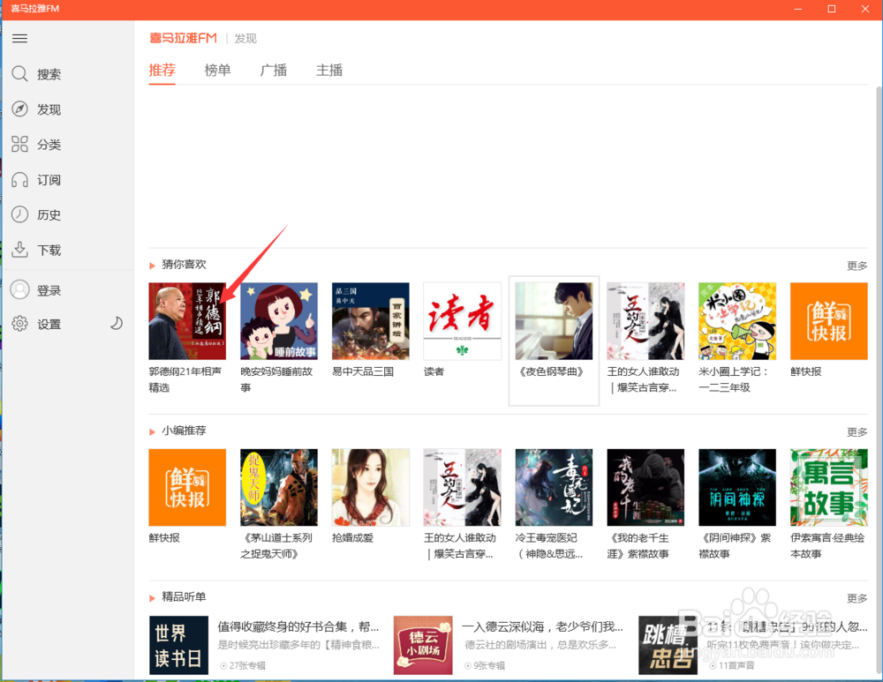The width and height of the screenshot is (883, 682).
Task: Go to the 主播 tab
Action: click(x=329, y=71)
